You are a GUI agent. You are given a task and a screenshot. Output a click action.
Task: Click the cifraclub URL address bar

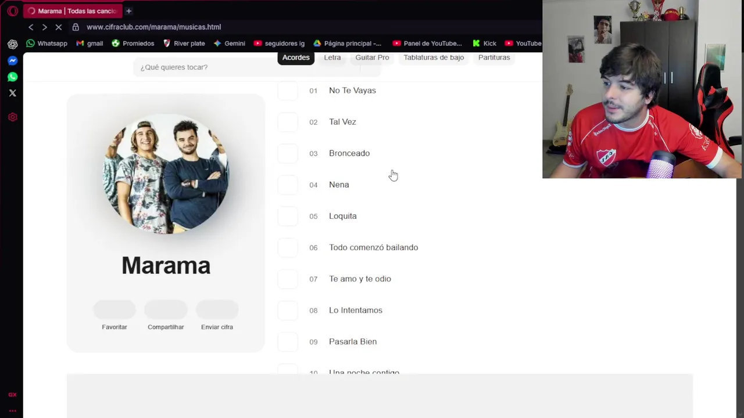pyautogui.click(x=153, y=27)
